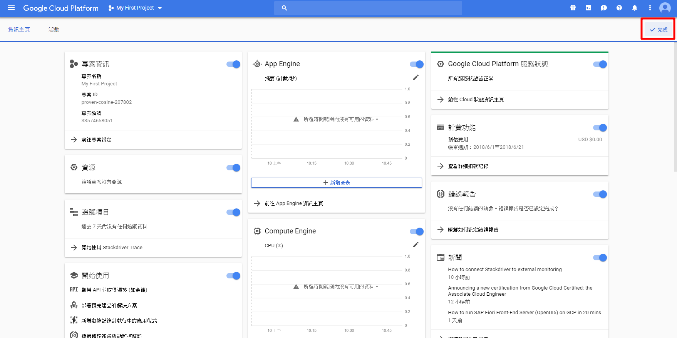
Task: Click the search magnifier icon
Action: click(x=284, y=8)
